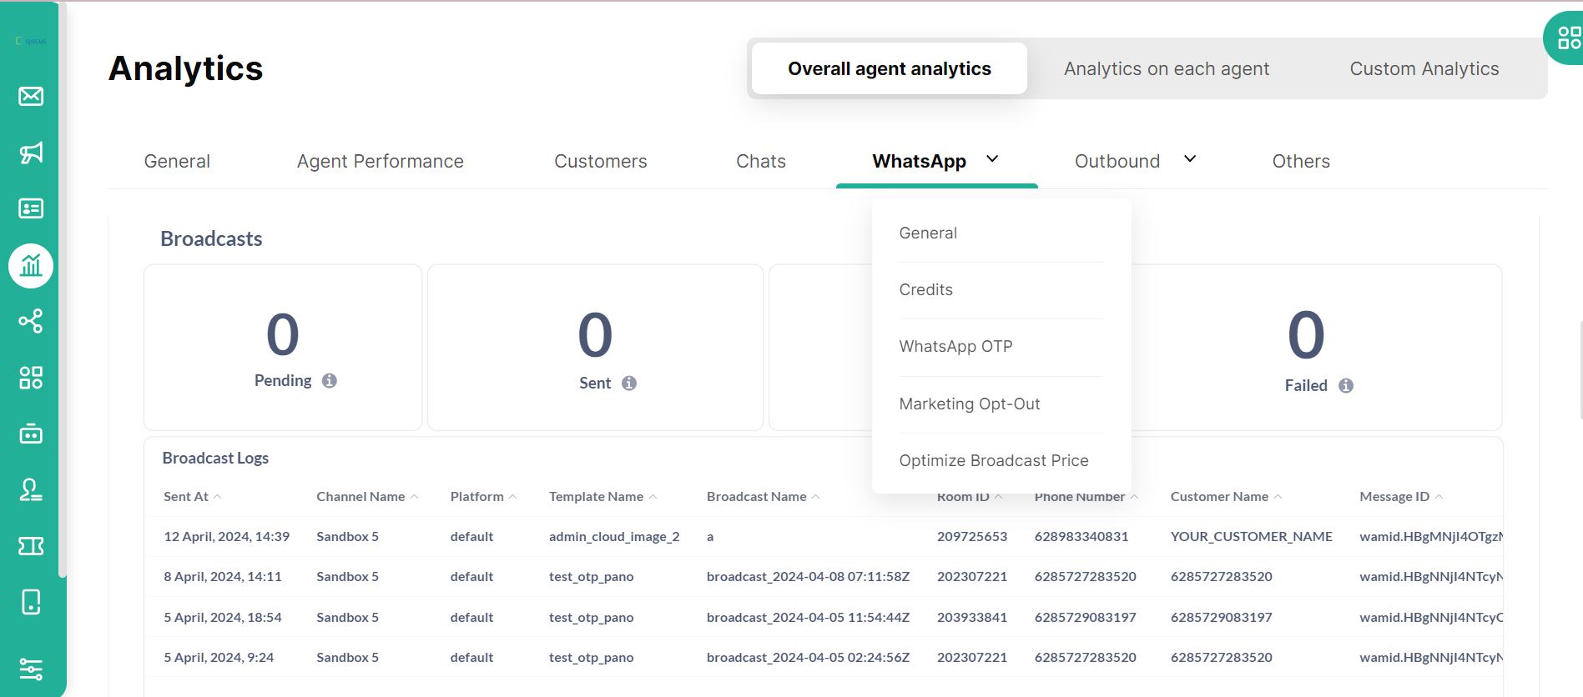Open the integrations share-nodes icon in sidebar

pyautogui.click(x=31, y=321)
